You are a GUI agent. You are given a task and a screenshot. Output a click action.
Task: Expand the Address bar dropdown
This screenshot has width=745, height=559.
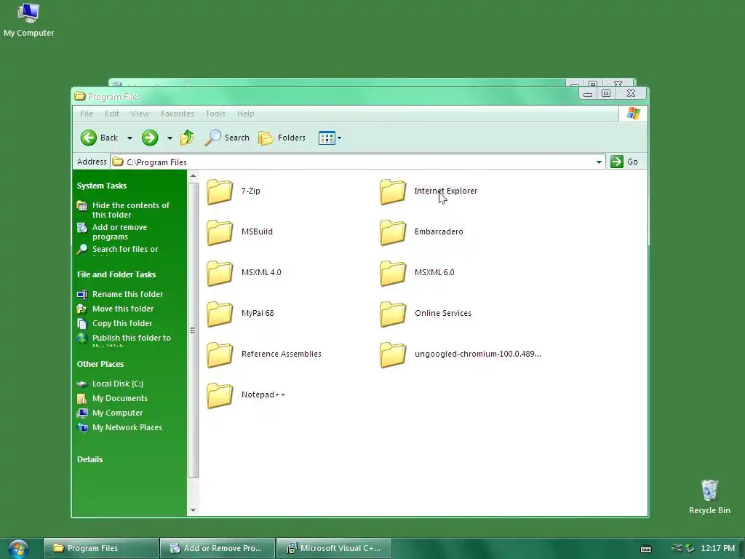click(599, 162)
